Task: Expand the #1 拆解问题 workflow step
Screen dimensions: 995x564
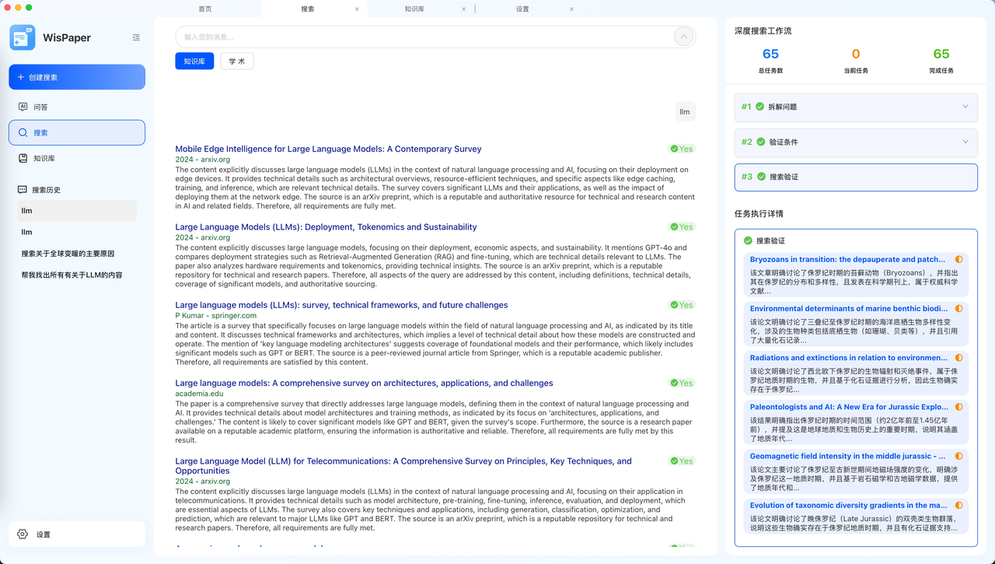Action: pyautogui.click(x=856, y=107)
